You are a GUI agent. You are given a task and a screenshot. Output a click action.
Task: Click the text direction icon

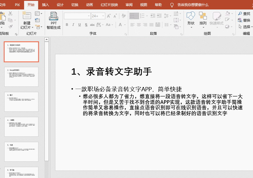(176, 13)
